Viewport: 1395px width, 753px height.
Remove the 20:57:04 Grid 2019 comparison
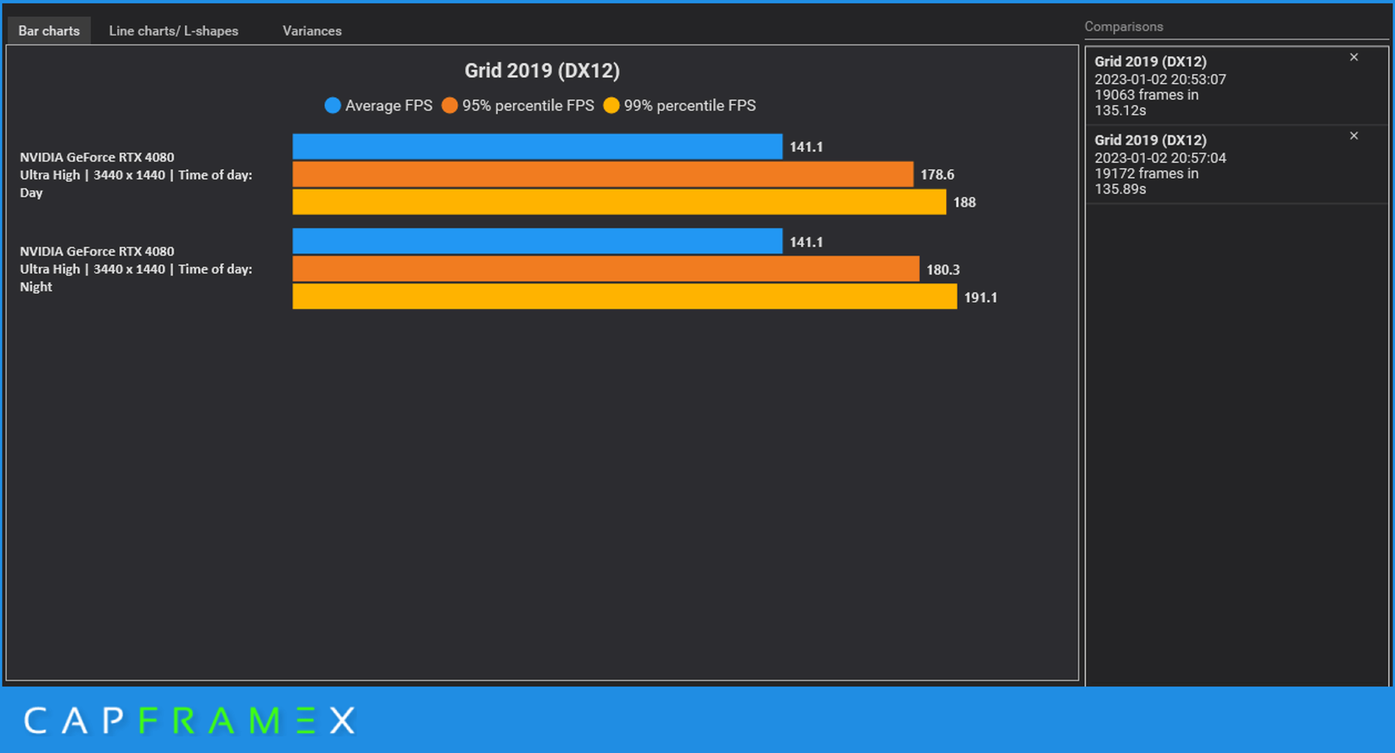[x=1354, y=136]
